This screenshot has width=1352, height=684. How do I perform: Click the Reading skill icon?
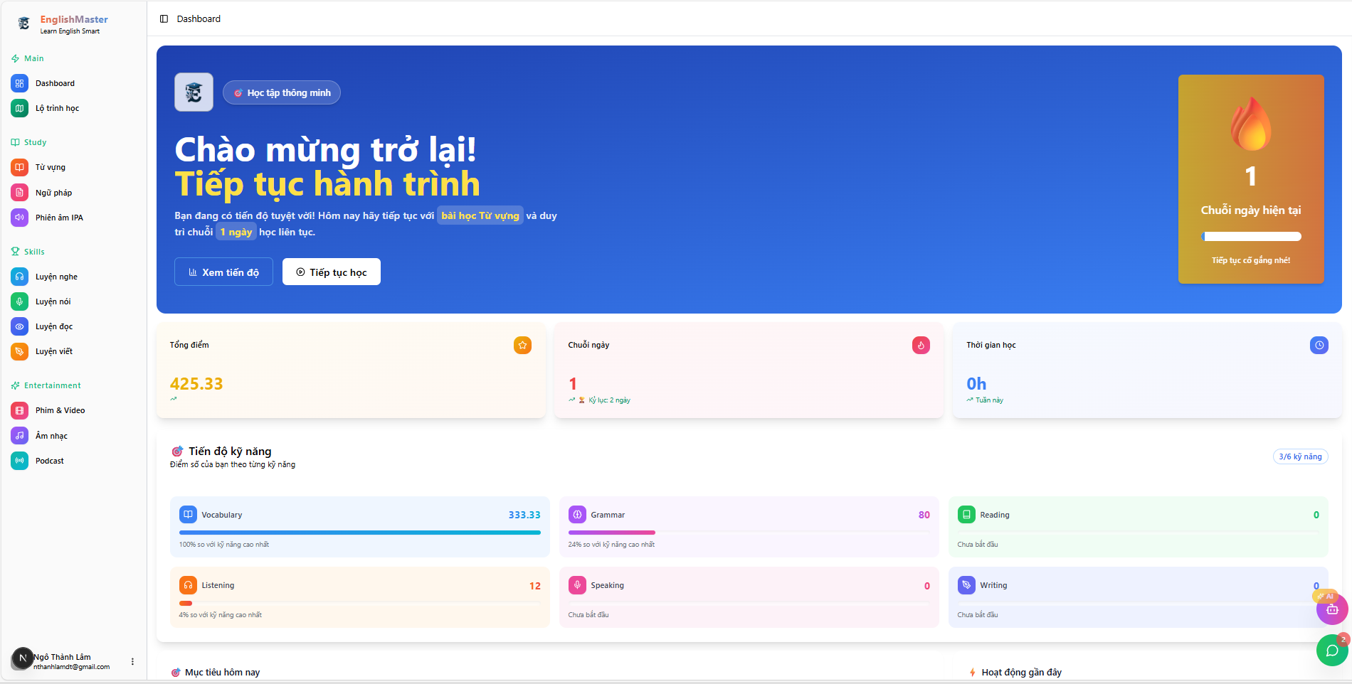click(966, 514)
